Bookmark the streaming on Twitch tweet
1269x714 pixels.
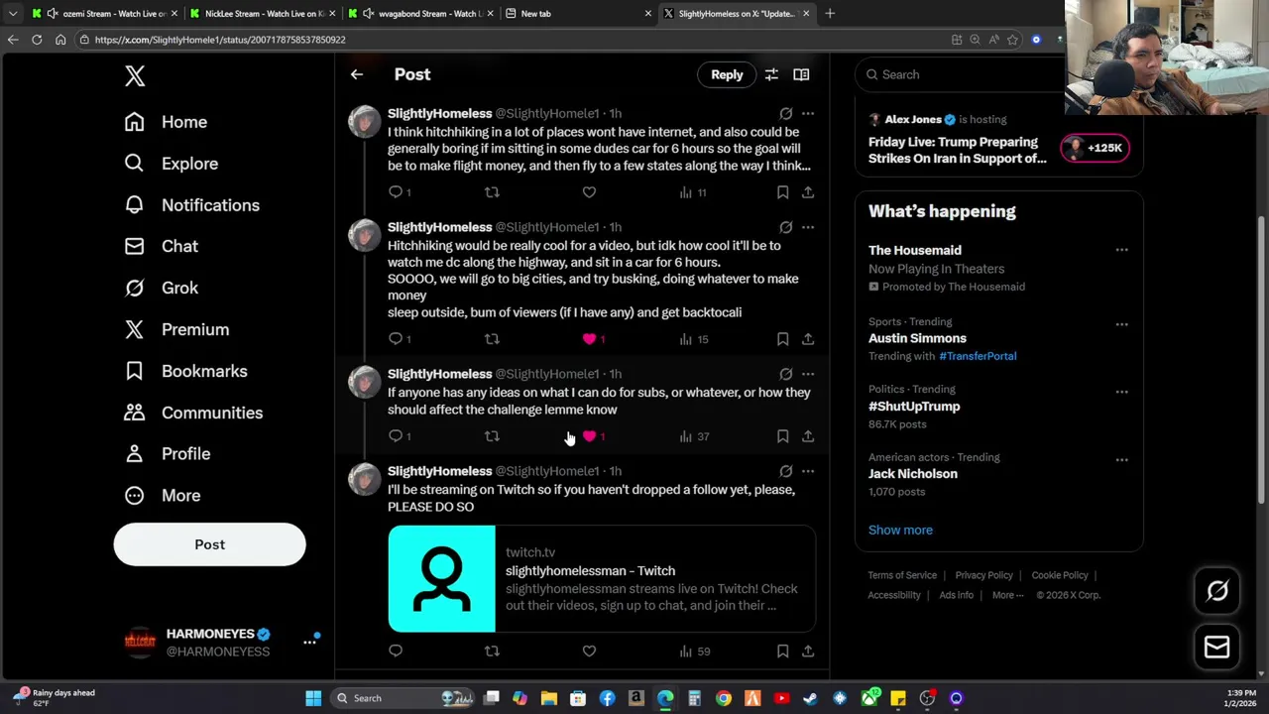(782, 652)
